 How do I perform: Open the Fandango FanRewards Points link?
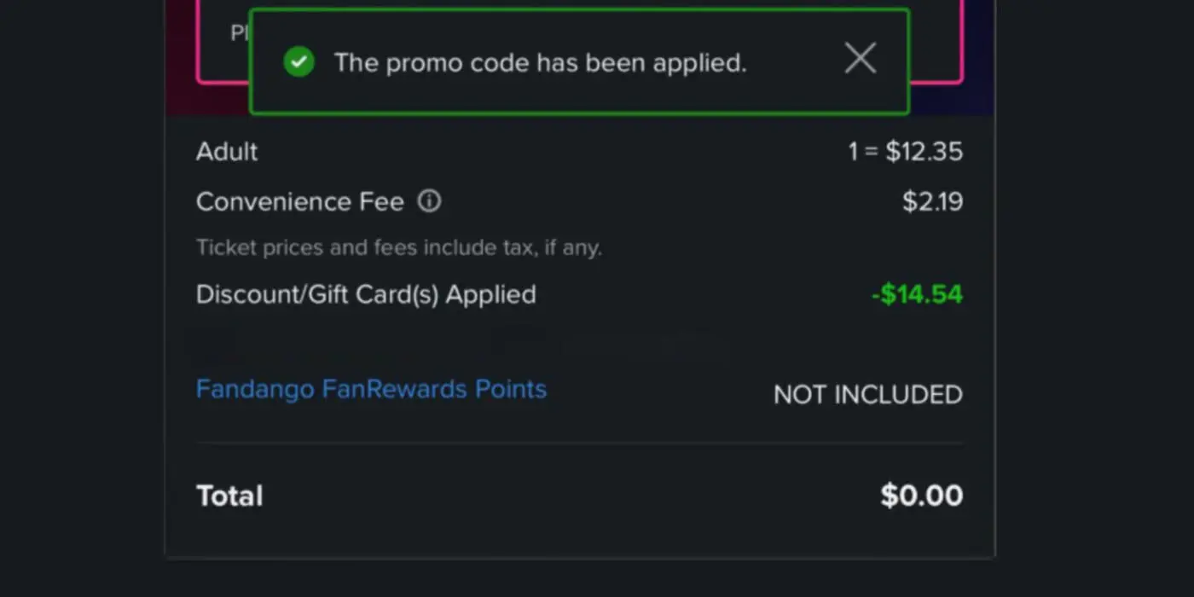coord(371,389)
